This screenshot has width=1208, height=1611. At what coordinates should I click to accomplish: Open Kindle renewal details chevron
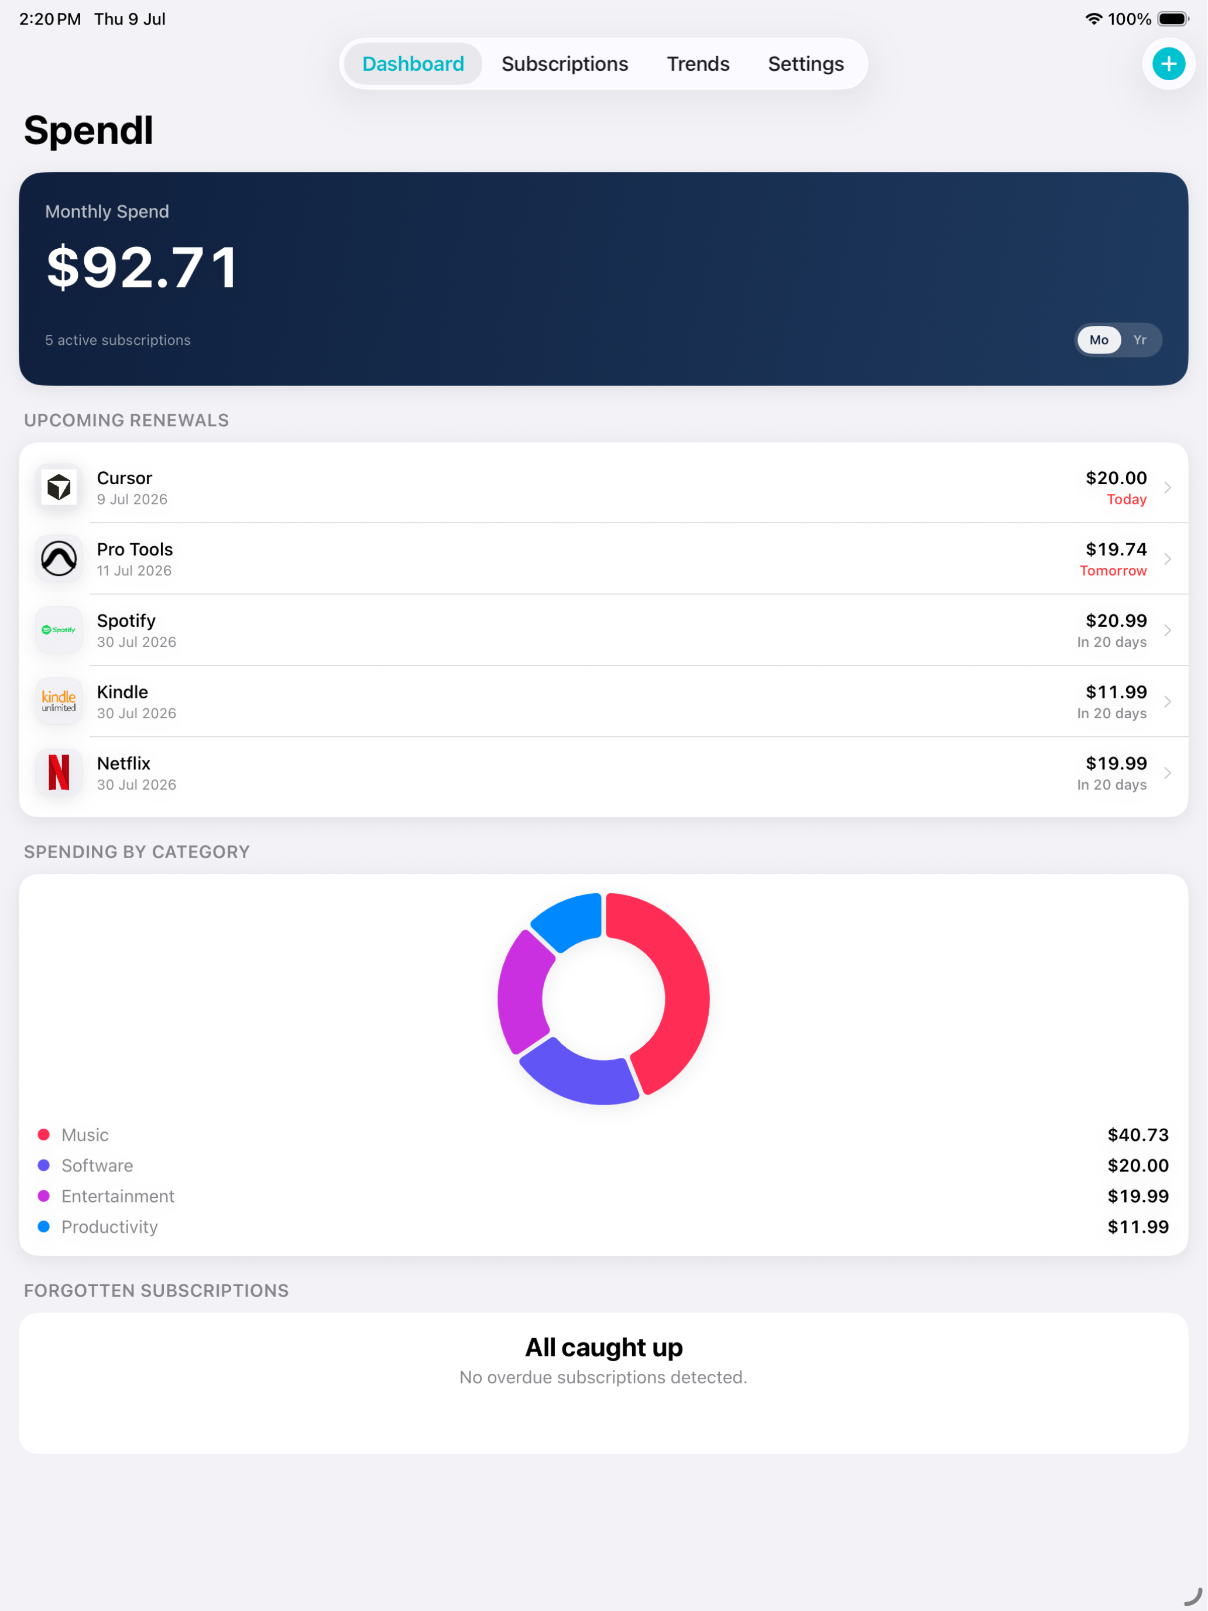coord(1167,701)
